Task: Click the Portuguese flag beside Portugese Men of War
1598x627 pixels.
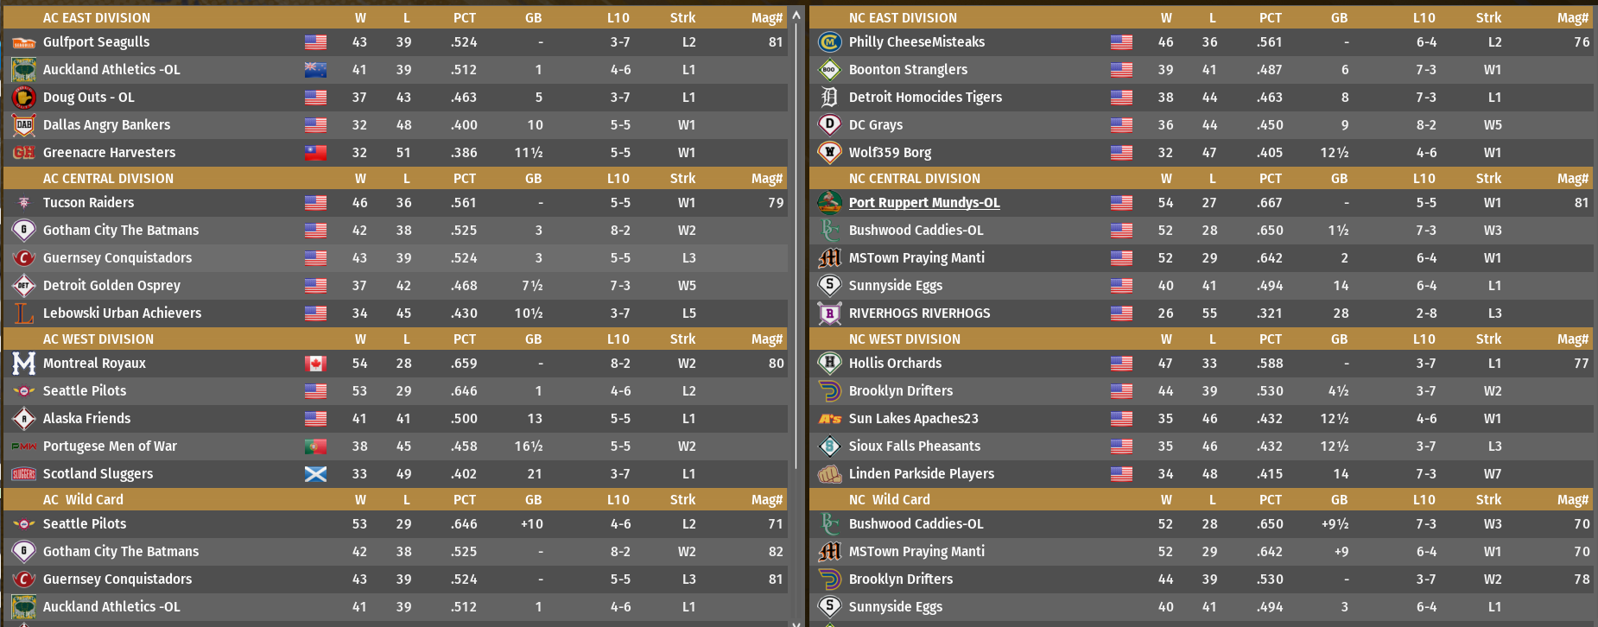Action: click(315, 446)
